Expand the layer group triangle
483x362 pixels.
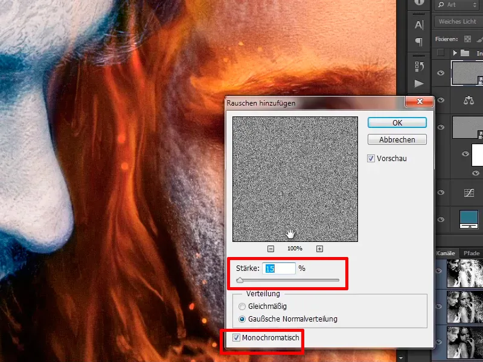coord(455,53)
